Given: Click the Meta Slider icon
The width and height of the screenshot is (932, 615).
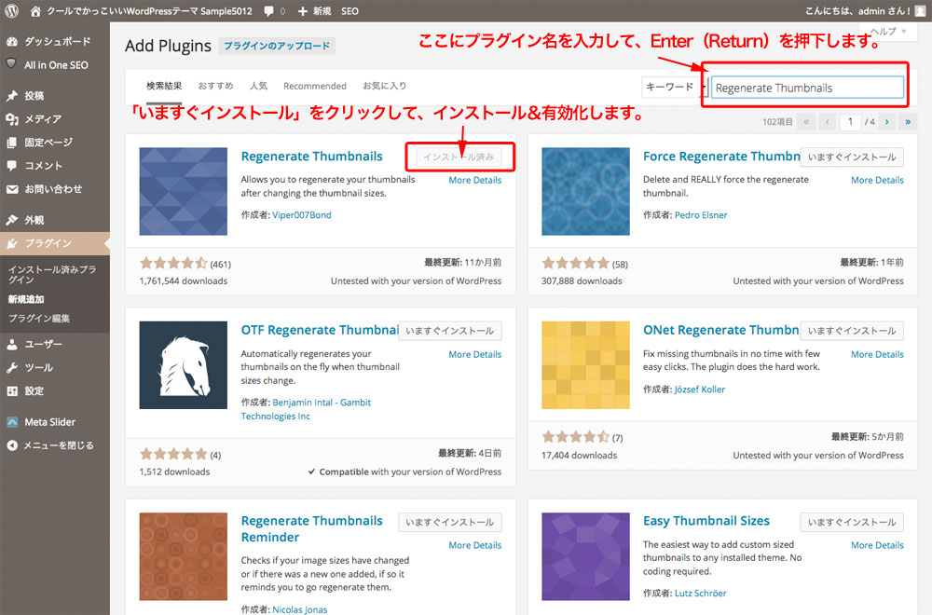Looking at the screenshot, I should [x=12, y=422].
